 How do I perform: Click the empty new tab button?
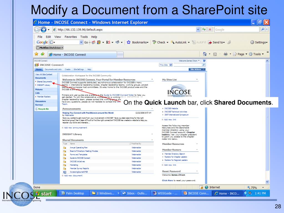[x=120, y=55]
